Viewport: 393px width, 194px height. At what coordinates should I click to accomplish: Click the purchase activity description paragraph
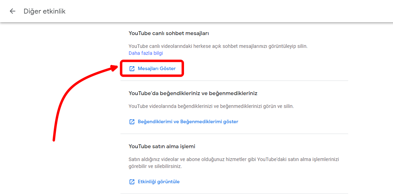(x=233, y=163)
